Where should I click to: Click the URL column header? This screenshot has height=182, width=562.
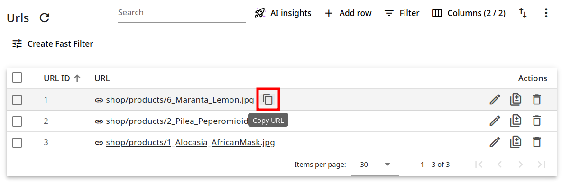tap(102, 78)
